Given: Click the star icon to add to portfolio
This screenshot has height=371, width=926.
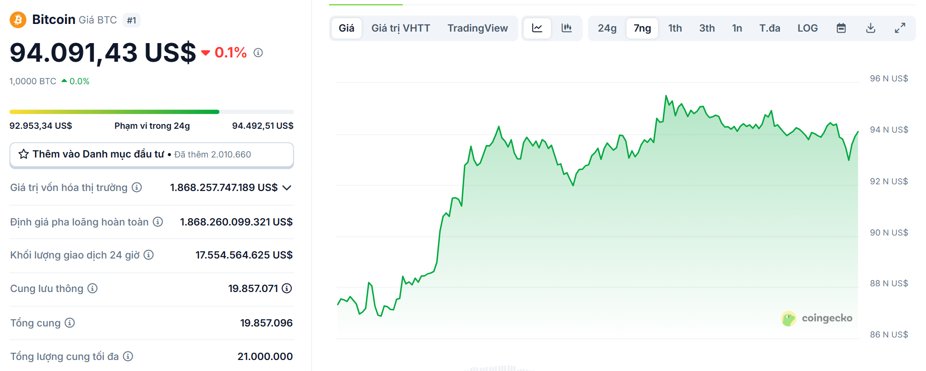Looking at the screenshot, I should point(23,154).
